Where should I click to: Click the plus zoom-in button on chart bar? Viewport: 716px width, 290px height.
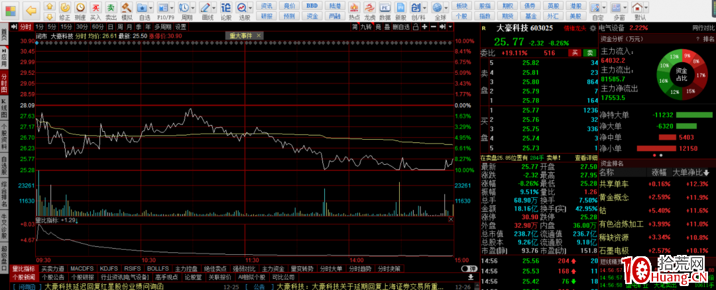425,27
